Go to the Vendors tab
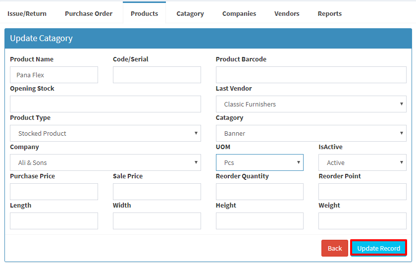 pos(287,13)
